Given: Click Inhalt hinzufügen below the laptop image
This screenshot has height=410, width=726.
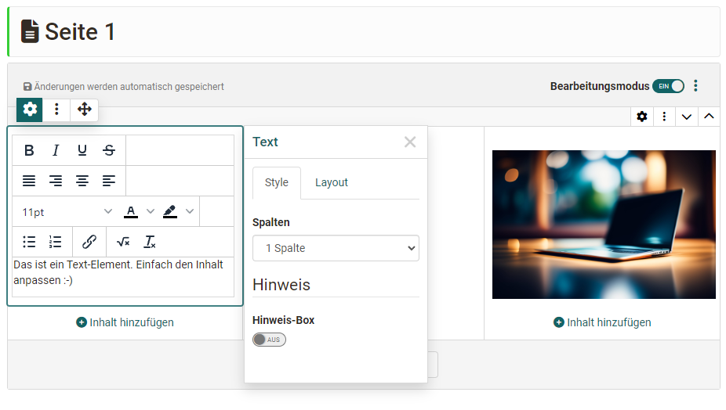Looking at the screenshot, I should point(602,322).
